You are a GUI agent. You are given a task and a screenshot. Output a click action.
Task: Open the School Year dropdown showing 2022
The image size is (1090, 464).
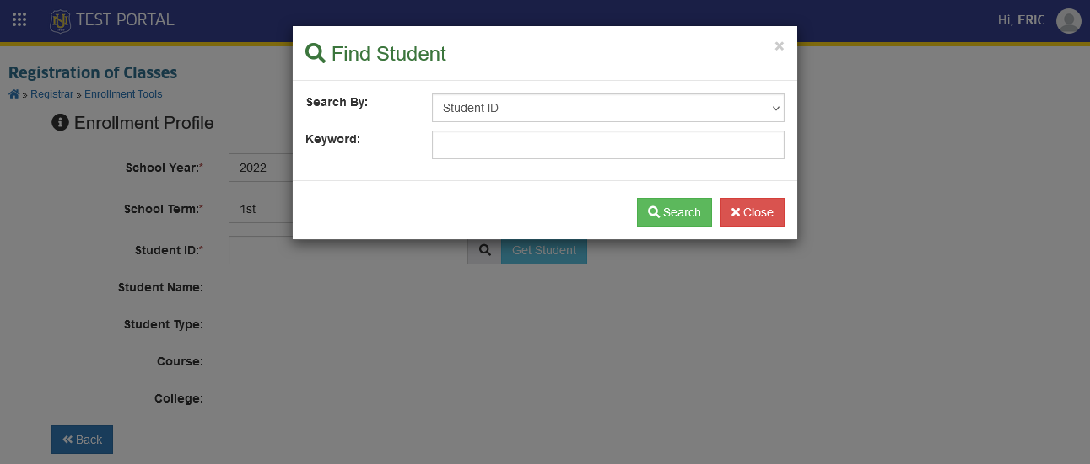point(261,168)
